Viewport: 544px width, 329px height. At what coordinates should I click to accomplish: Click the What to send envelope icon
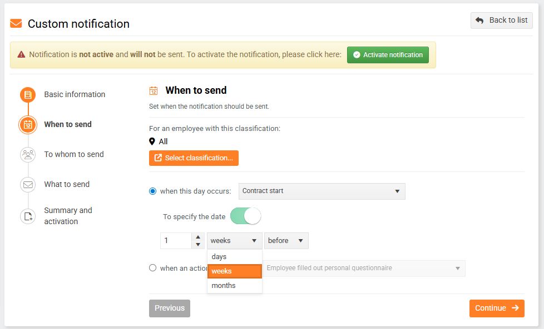click(28, 185)
